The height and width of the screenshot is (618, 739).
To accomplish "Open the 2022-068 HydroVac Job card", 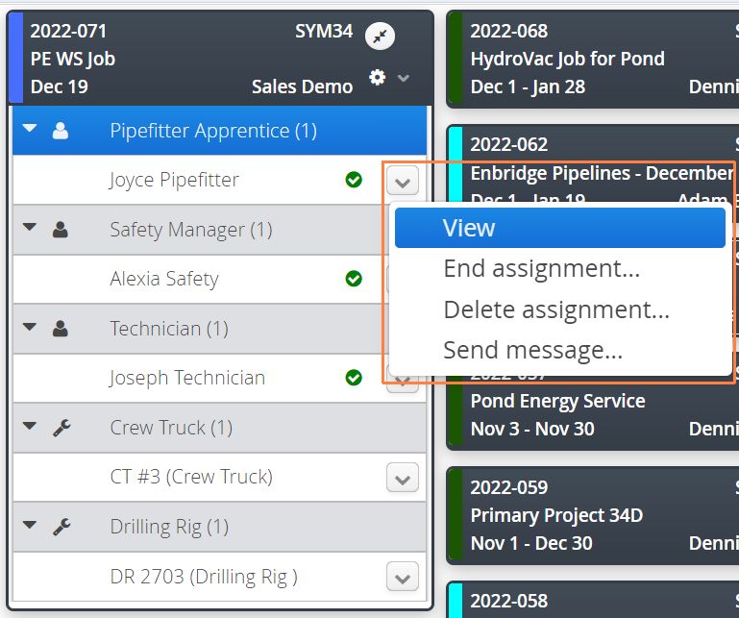I will (592, 60).
